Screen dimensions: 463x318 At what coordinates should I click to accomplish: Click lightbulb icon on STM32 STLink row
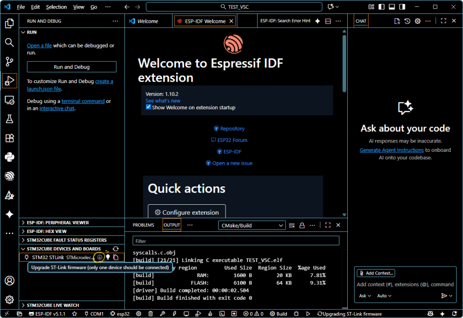tap(108, 257)
